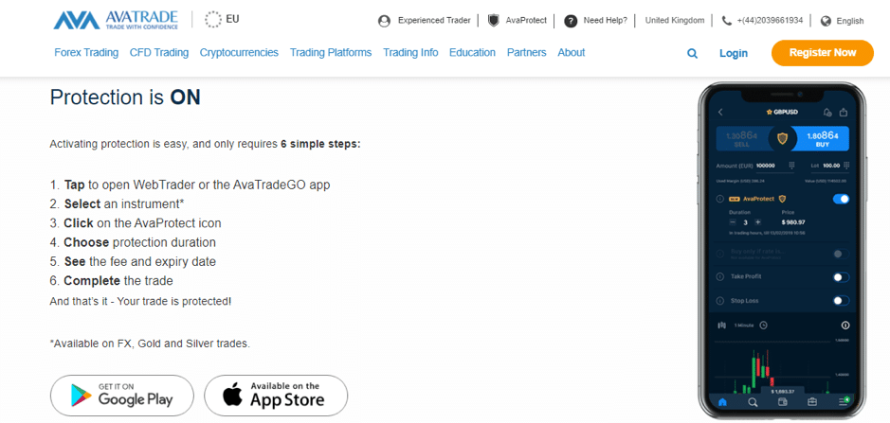The image size is (890, 423).
Task: Open the Forex Trading menu
Action: point(86,53)
